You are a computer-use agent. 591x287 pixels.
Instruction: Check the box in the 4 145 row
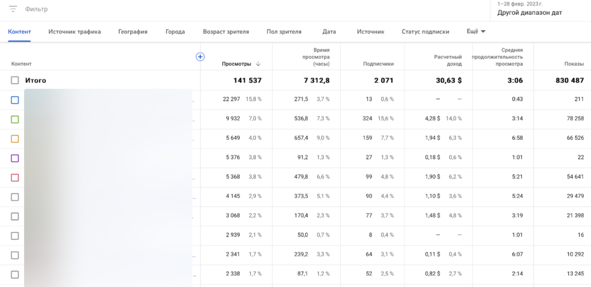click(x=15, y=197)
